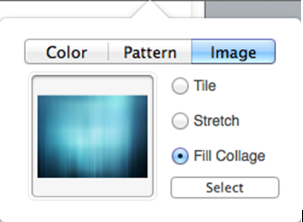The image size is (303, 222).
Task: Switch to the Pattern tab
Action: coord(150,52)
